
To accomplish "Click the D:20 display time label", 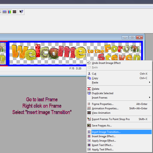I will pos(79,68).
